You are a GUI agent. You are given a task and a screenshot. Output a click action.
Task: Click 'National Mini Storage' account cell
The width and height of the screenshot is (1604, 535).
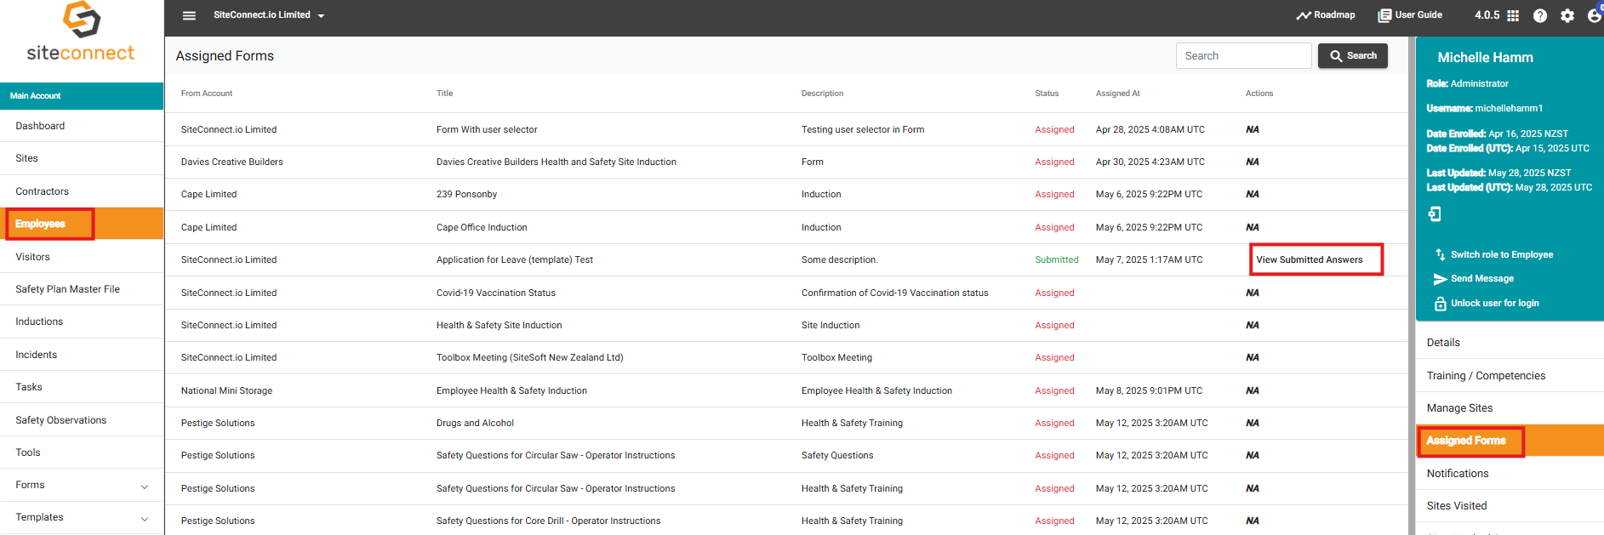[226, 391]
